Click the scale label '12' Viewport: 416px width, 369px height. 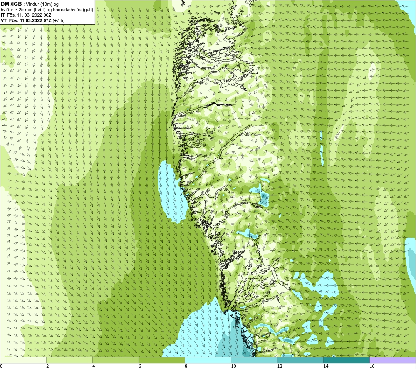280,367
